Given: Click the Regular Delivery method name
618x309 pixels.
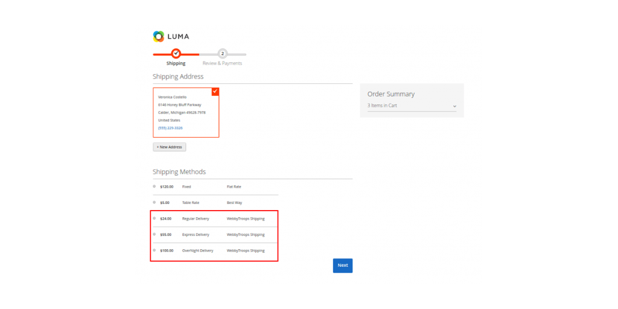Looking at the screenshot, I should coord(196,218).
